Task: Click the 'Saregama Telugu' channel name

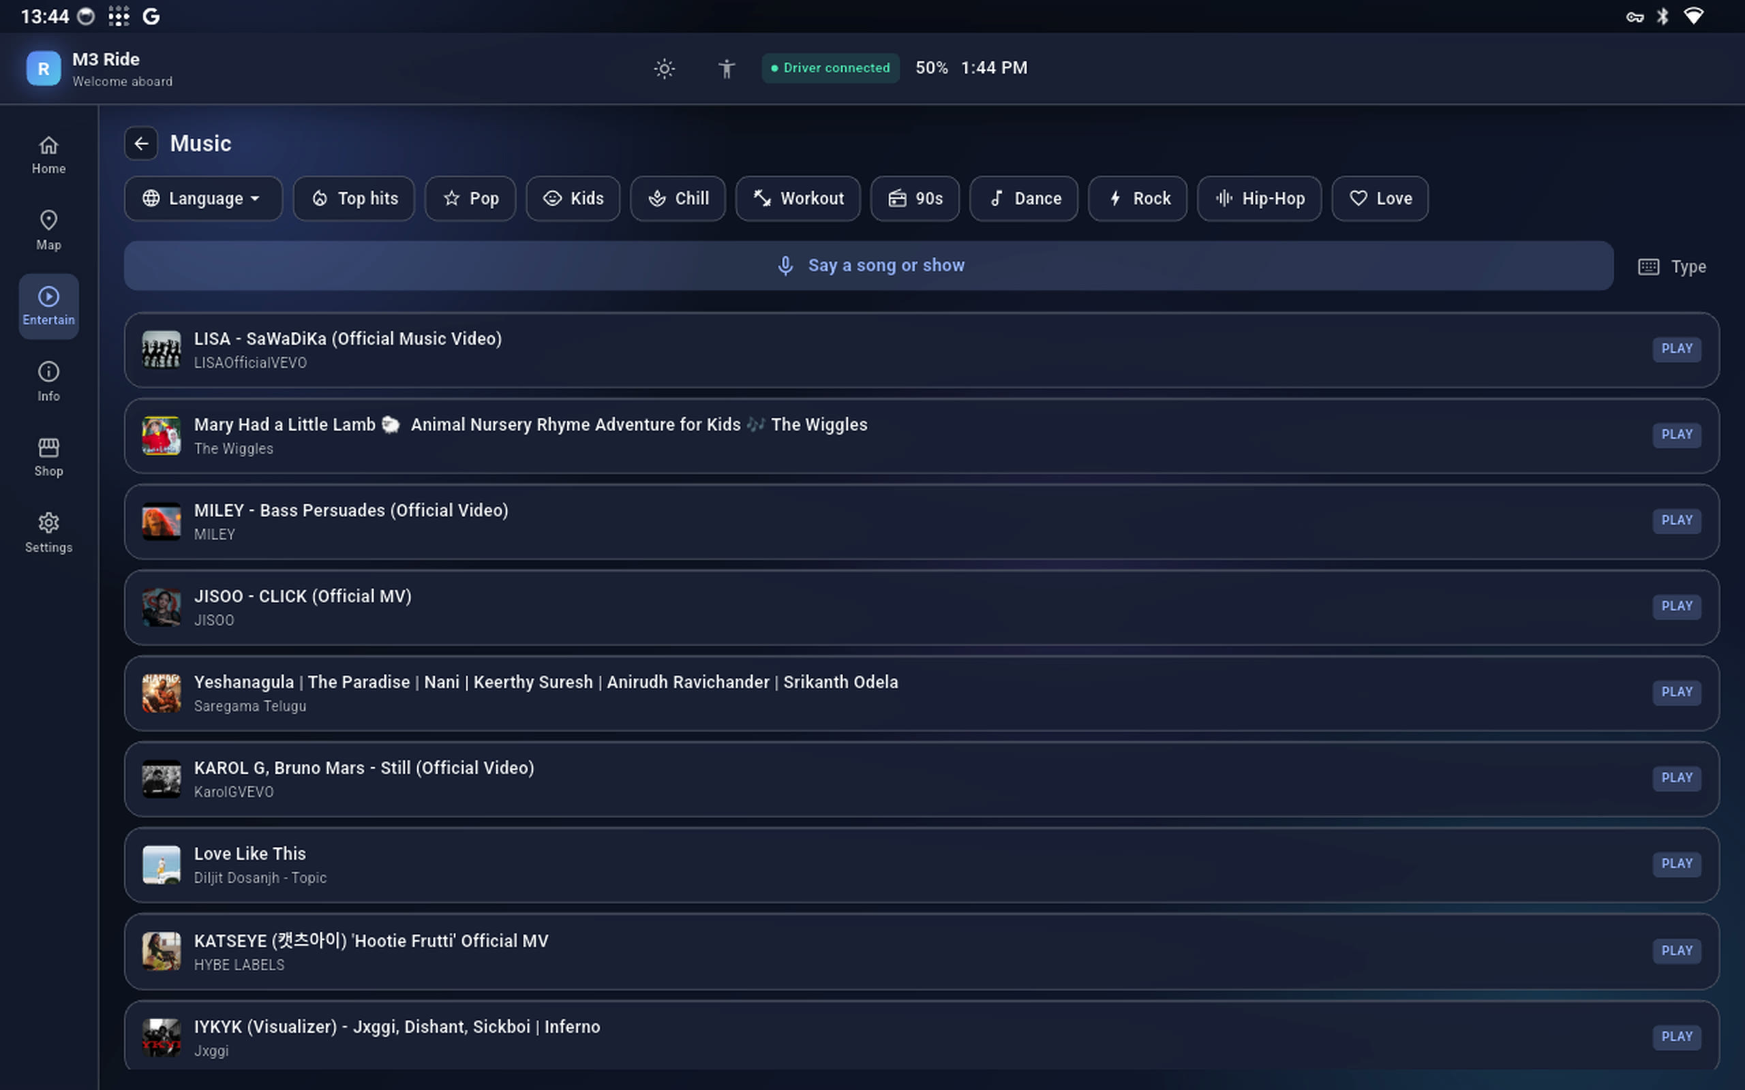Action: click(250, 706)
